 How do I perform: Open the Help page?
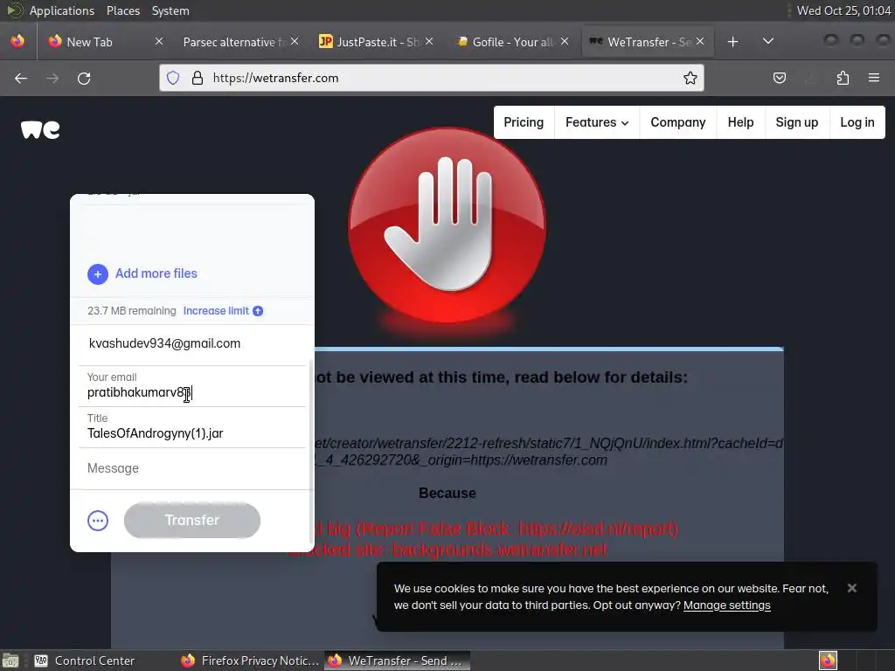[x=740, y=122]
